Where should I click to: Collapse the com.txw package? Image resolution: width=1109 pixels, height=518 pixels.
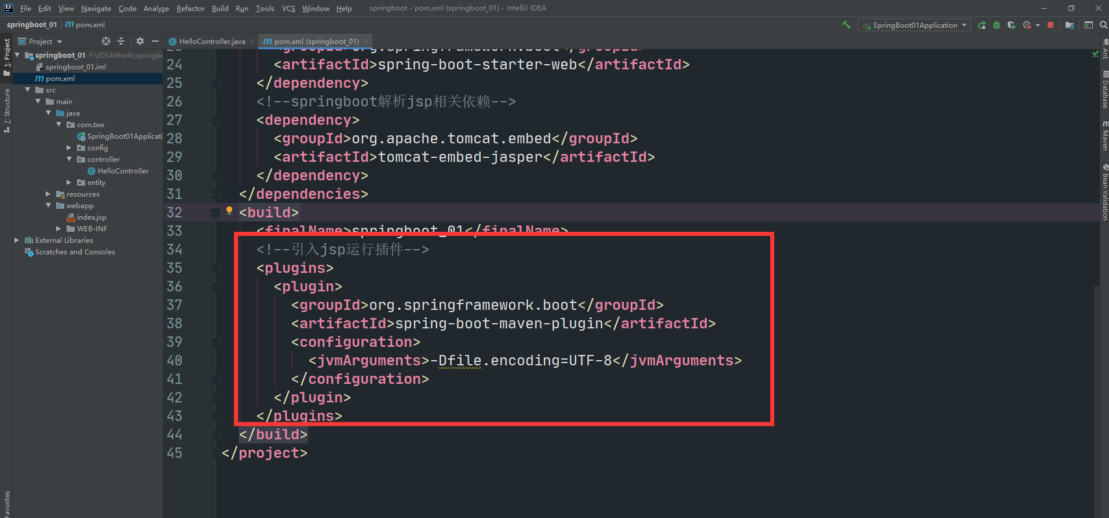(x=59, y=124)
